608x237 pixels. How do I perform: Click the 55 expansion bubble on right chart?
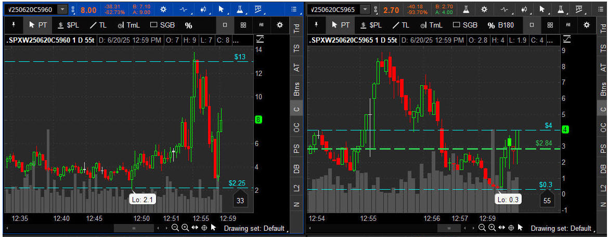pyautogui.click(x=547, y=200)
